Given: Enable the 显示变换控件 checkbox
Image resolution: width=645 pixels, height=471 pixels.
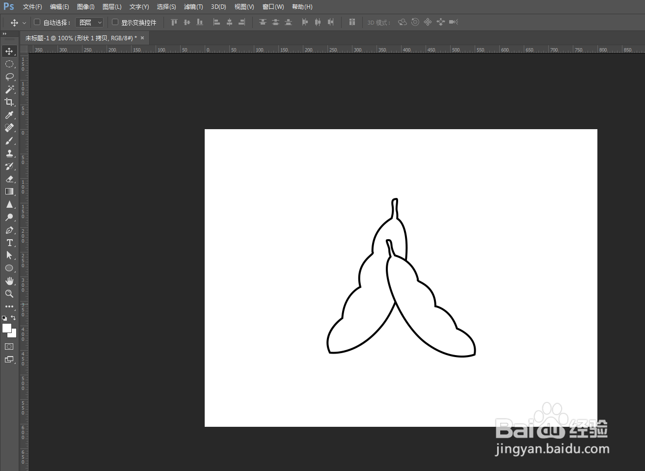Looking at the screenshot, I should click(115, 22).
